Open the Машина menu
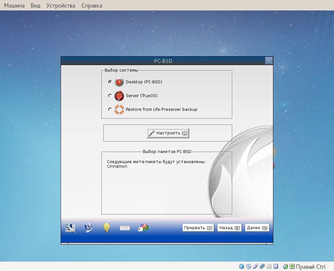 click(14, 6)
